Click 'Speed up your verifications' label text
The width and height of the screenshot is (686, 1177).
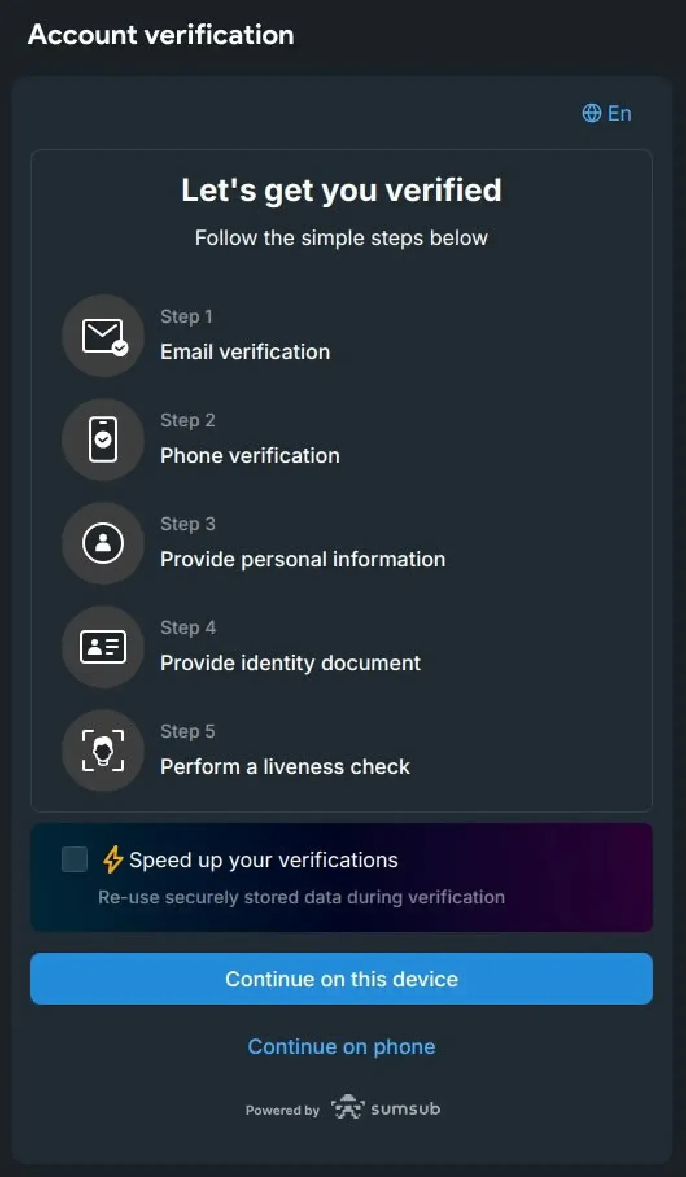264,860
